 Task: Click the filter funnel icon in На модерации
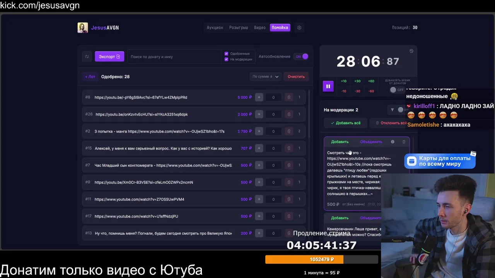(392, 110)
